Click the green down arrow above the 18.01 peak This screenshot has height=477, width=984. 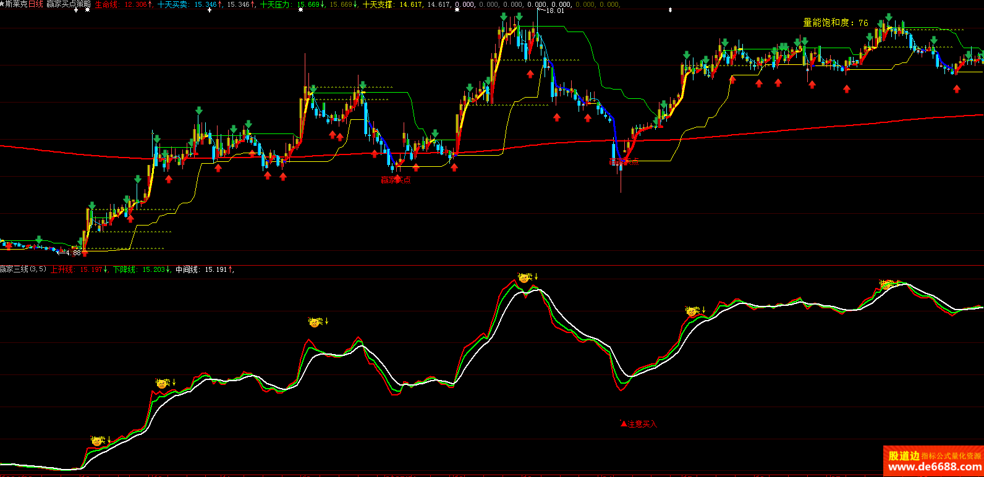point(504,17)
